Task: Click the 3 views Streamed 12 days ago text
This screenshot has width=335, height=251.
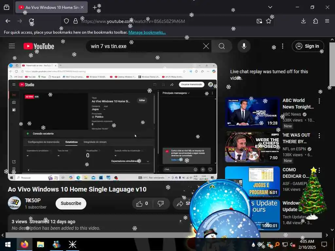Action: coord(44,222)
